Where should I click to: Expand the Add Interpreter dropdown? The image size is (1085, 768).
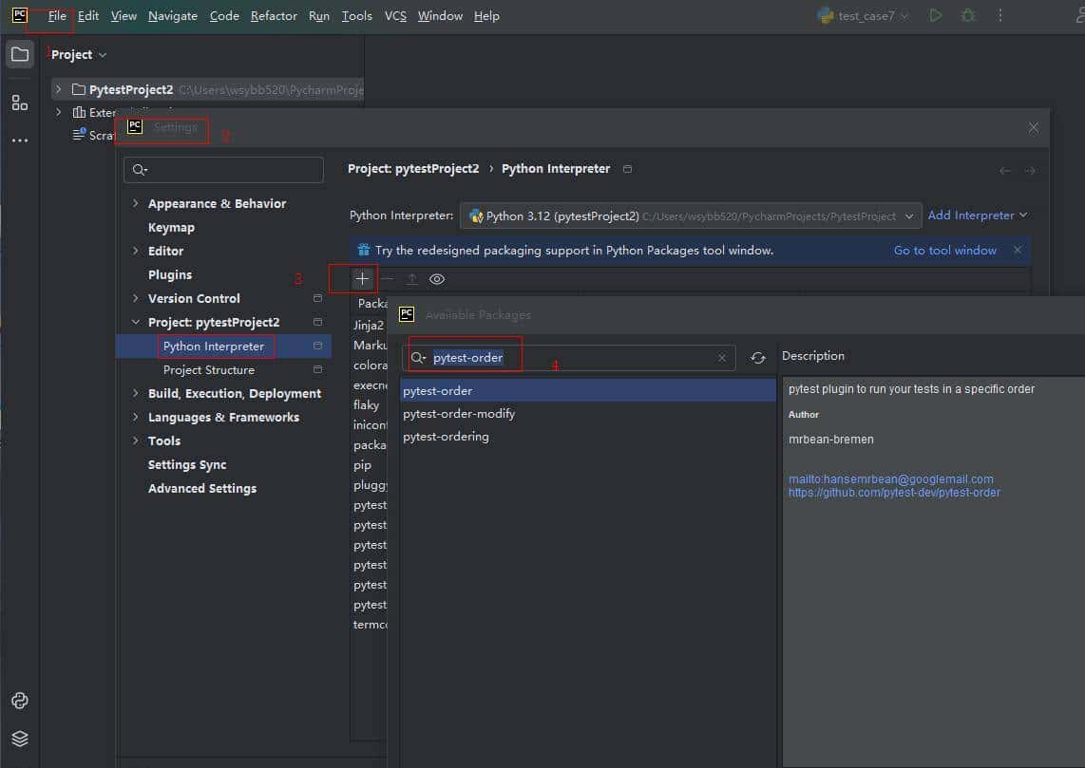[x=978, y=215]
